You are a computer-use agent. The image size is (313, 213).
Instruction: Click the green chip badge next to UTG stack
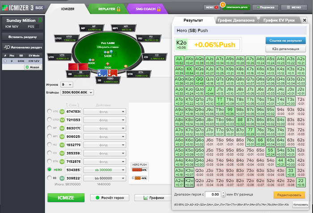[62, 111]
